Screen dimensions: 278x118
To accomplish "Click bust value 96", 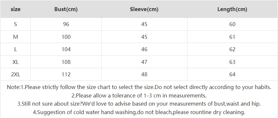I will 66,24.
